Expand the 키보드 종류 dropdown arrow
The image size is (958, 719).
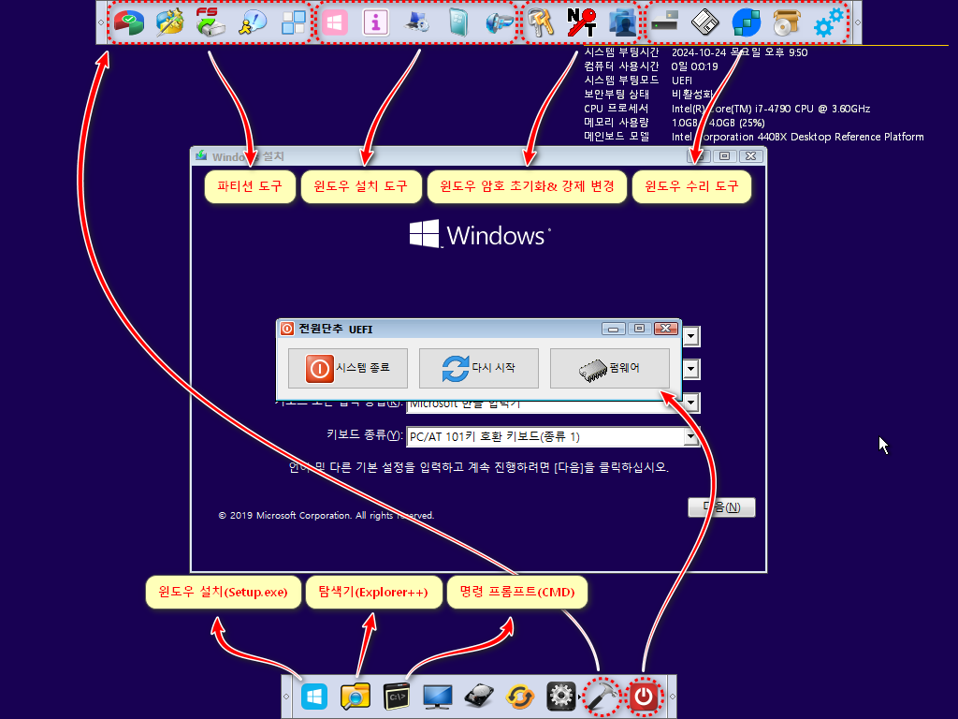click(x=691, y=436)
